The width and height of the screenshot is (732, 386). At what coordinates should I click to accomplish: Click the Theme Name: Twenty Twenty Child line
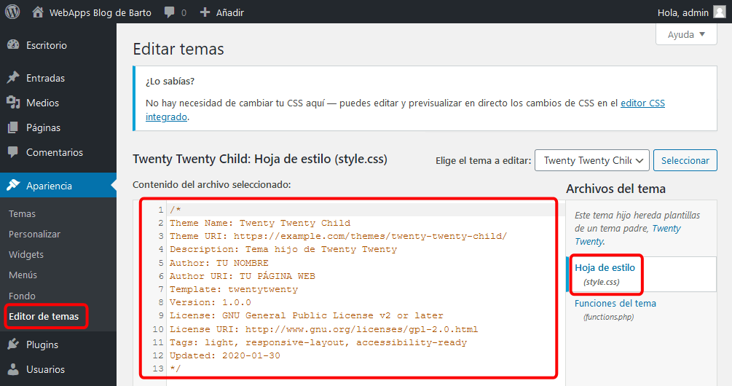pyautogui.click(x=259, y=223)
